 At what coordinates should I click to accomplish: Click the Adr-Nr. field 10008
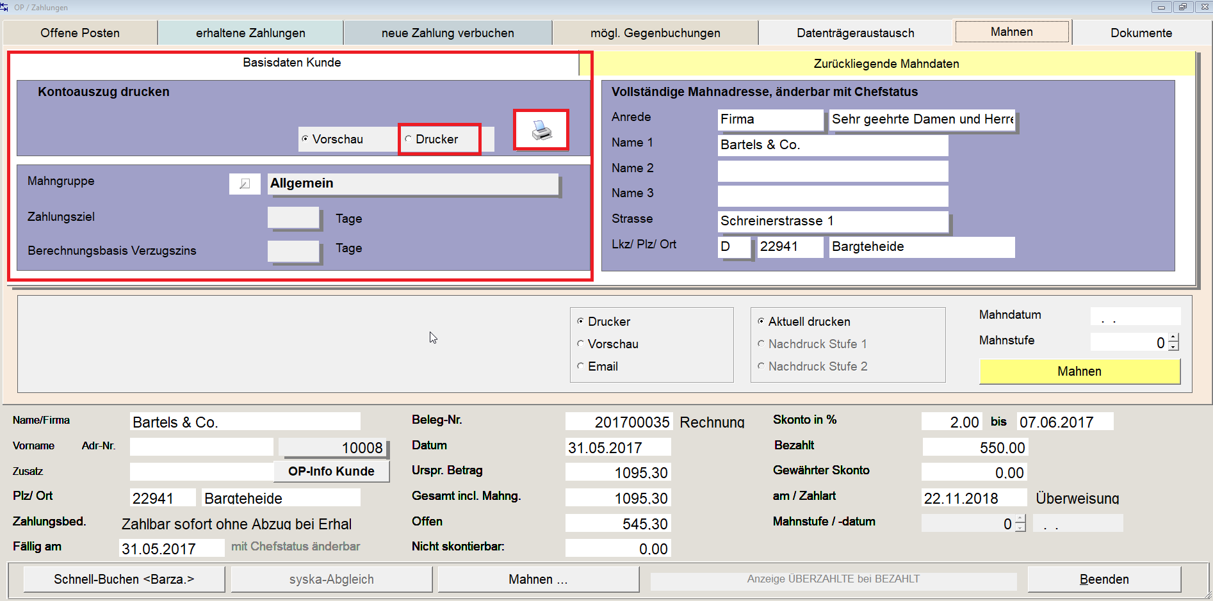(x=333, y=447)
